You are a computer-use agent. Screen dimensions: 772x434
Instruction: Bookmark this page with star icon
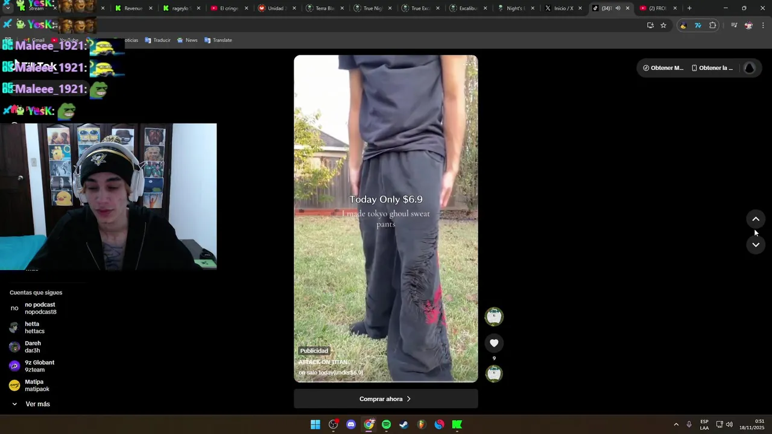[663, 25]
